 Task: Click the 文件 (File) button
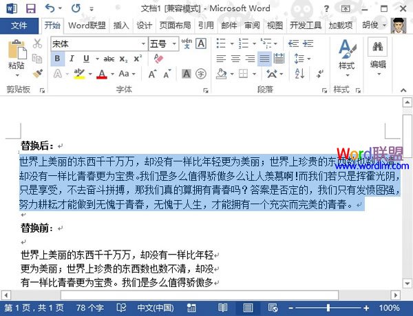click(x=19, y=26)
